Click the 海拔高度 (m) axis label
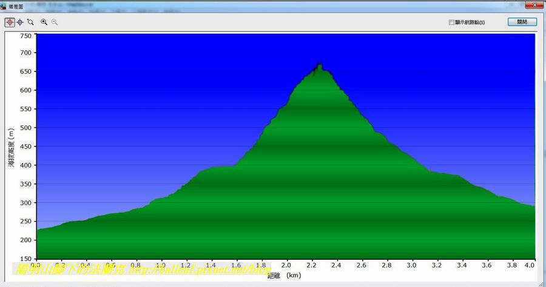546x287 pixels. (x=12, y=148)
